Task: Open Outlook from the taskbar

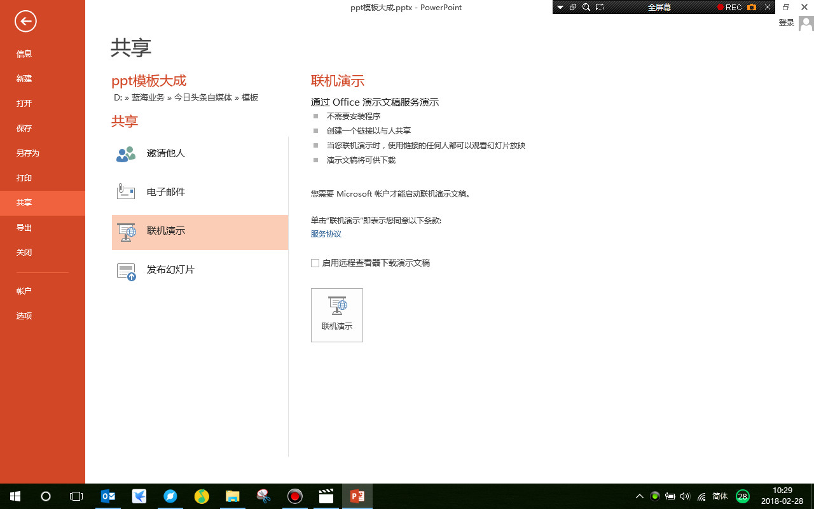Action: [x=108, y=496]
